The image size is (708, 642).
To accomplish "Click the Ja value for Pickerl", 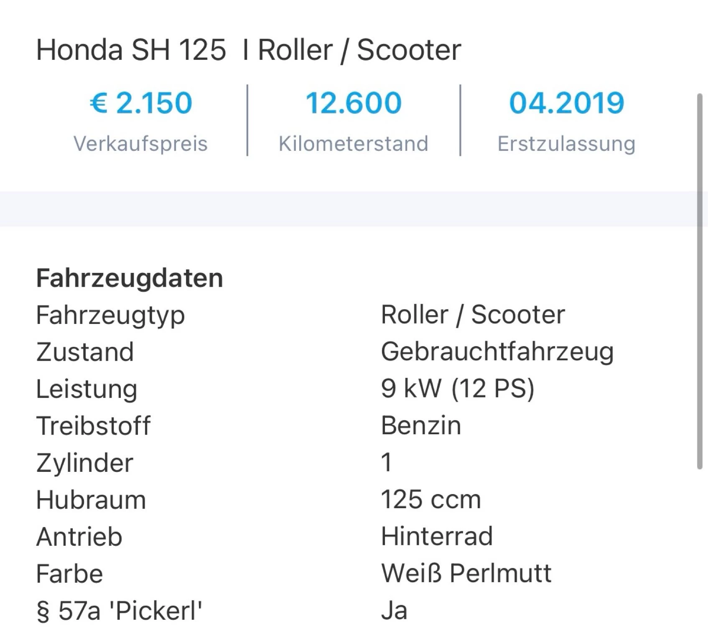I will click(394, 610).
